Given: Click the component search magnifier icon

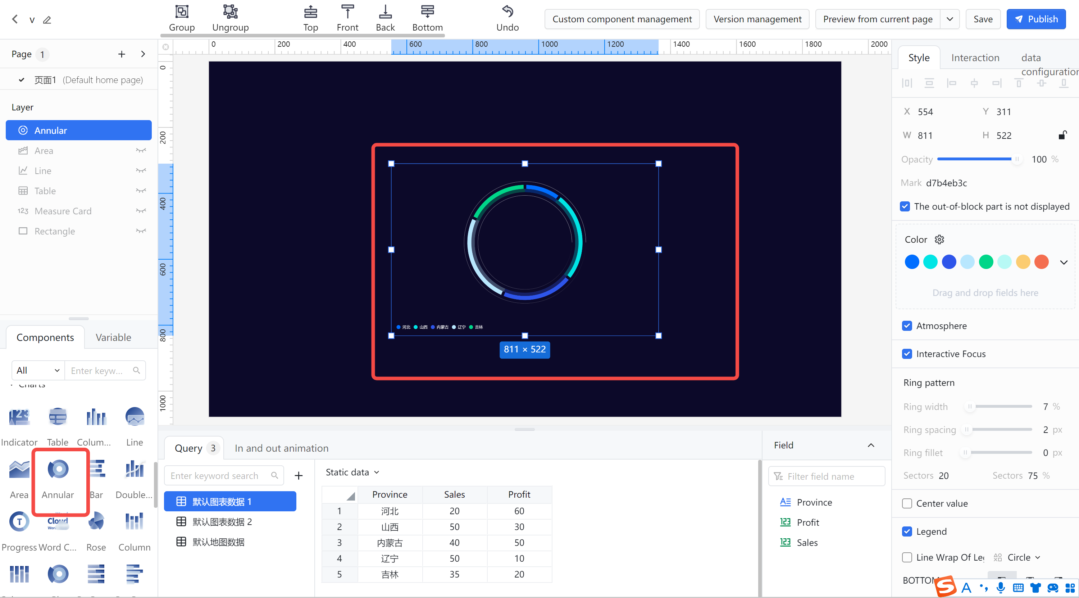Looking at the screenshot, I should [x=137, y=371].
